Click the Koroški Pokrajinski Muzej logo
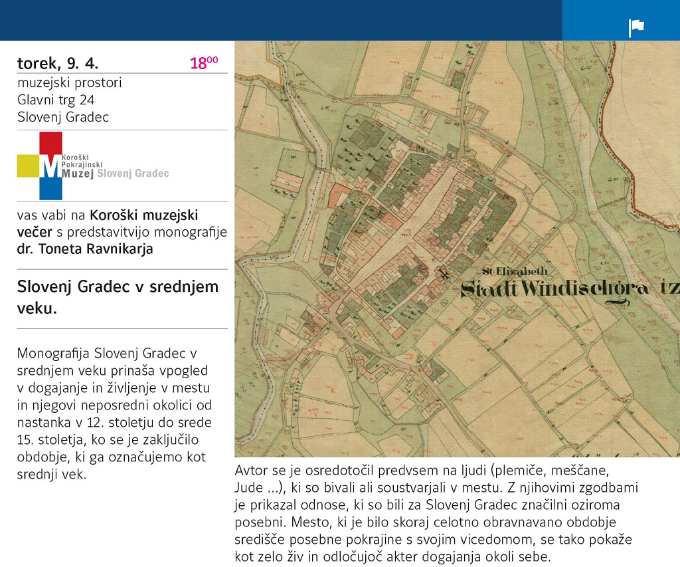 (x=93, y=166)
